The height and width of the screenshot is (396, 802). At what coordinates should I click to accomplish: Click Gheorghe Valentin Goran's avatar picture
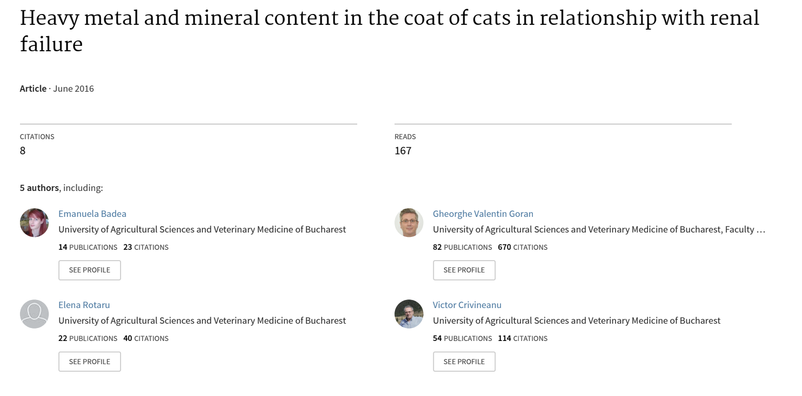[x=409, y=222]
